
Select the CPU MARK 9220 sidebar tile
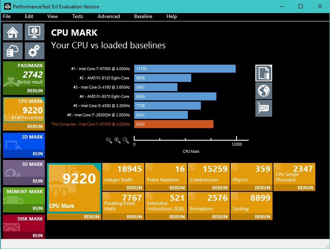[x=24, y=110]
